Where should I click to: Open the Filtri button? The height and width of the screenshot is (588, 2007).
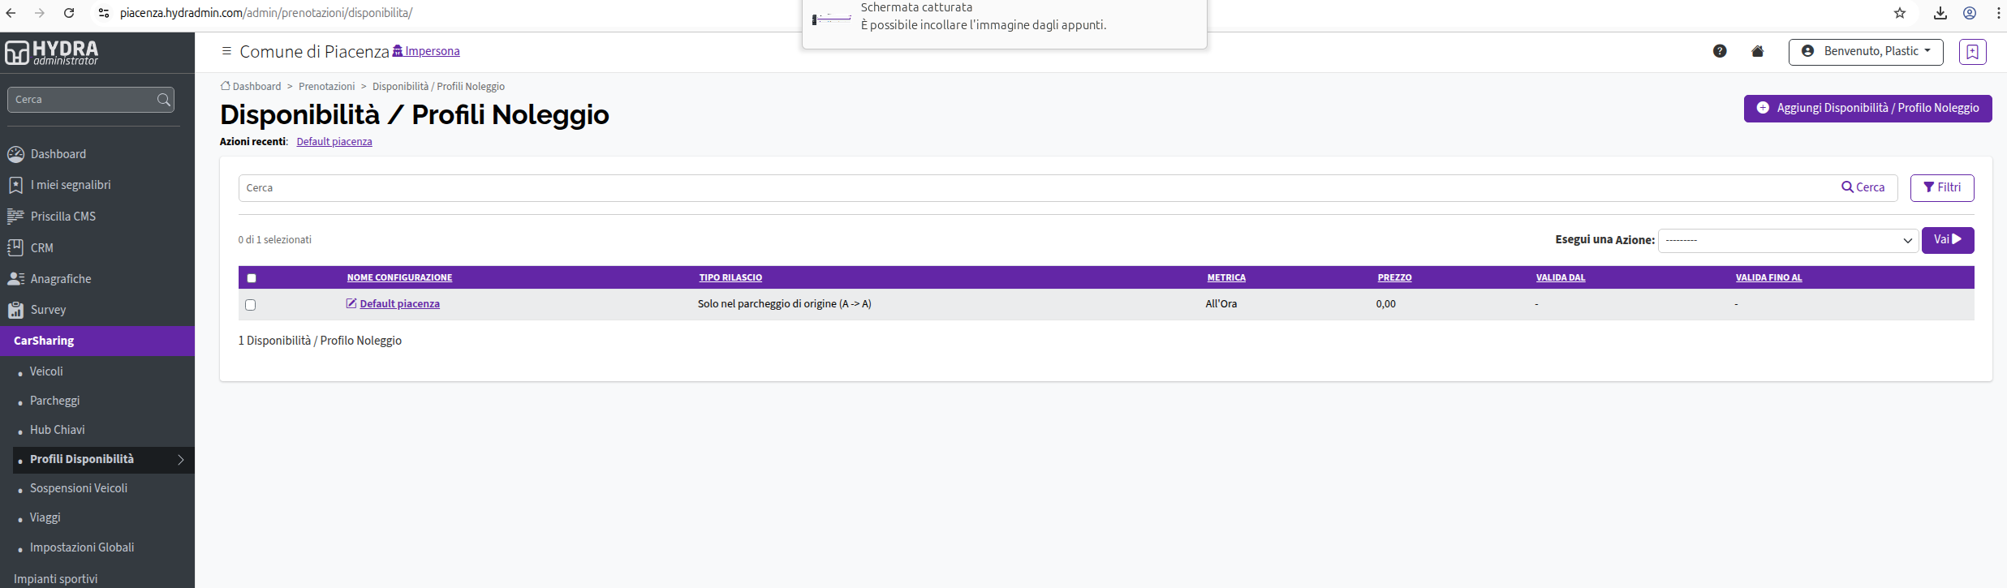1941,187
